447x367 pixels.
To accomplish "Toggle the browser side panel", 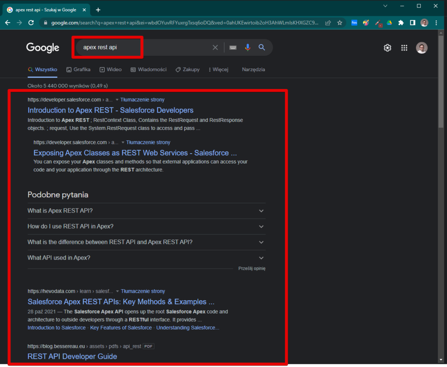I will (x=413, y=23).
